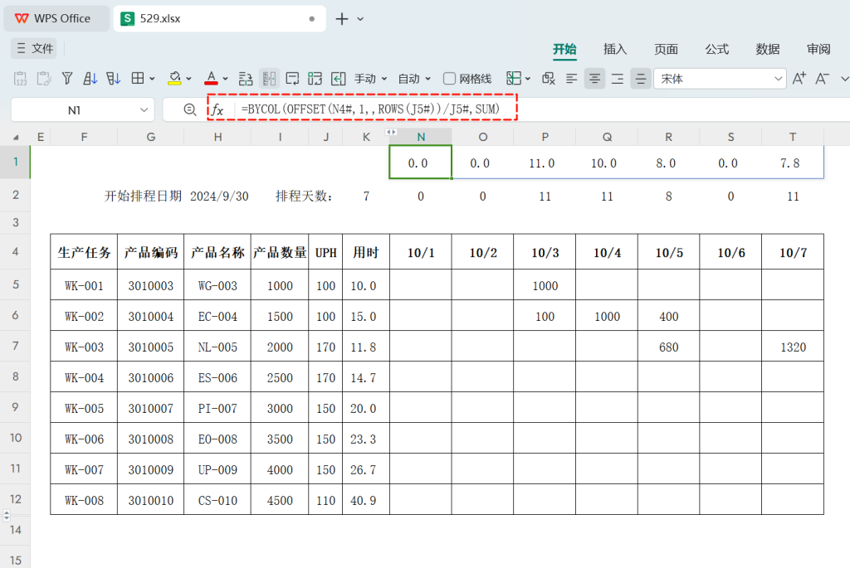Switch to the 数据 ribbon tab

[x=768, y=49]
